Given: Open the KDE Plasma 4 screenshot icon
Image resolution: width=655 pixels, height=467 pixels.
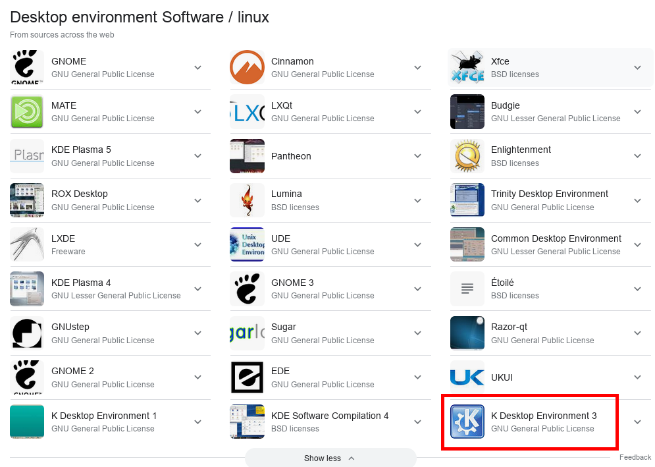Looking at the screenshot, I should (x=27, y=289).
